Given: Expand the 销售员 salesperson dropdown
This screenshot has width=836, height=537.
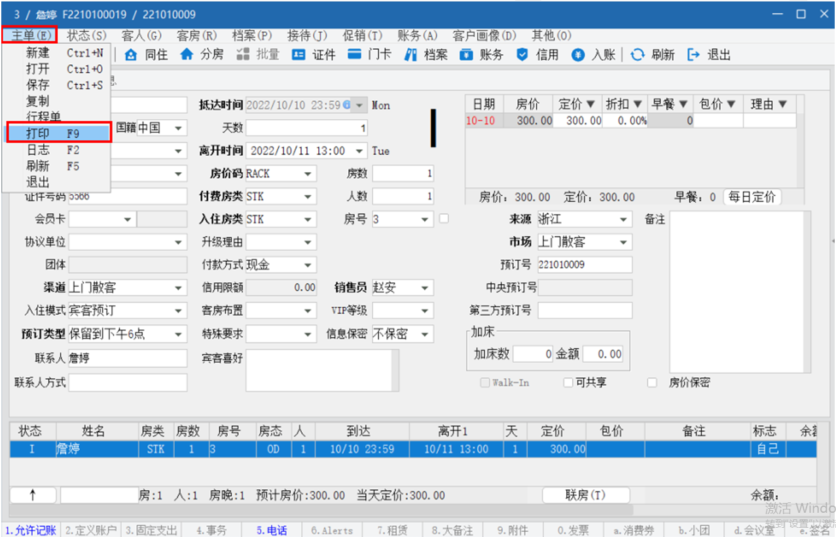Looking at the screenshot, I should (426, 287).
